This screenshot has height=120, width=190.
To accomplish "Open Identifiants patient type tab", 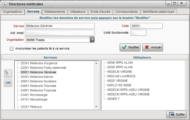I will pyautogui.click(x=159, y=12).
